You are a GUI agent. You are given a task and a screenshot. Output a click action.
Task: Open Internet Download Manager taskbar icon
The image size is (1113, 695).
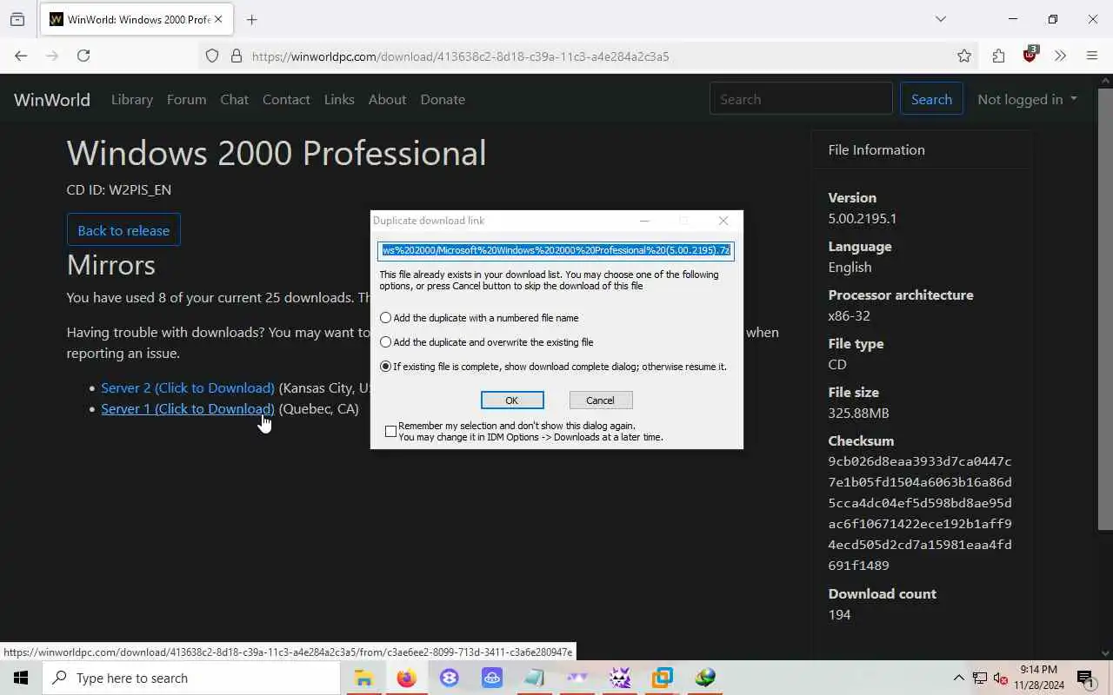coord(705,678)
